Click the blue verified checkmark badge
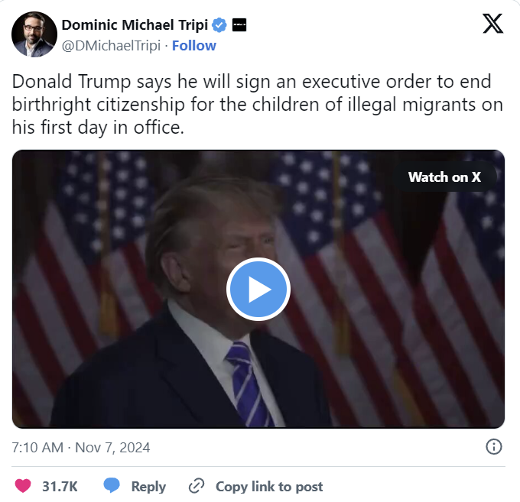520x502 pixels. click(x=219, y=25)
